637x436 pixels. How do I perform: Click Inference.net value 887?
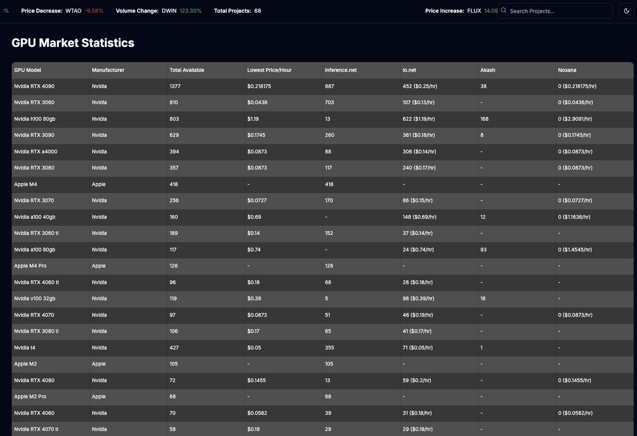tap(330, 86)
